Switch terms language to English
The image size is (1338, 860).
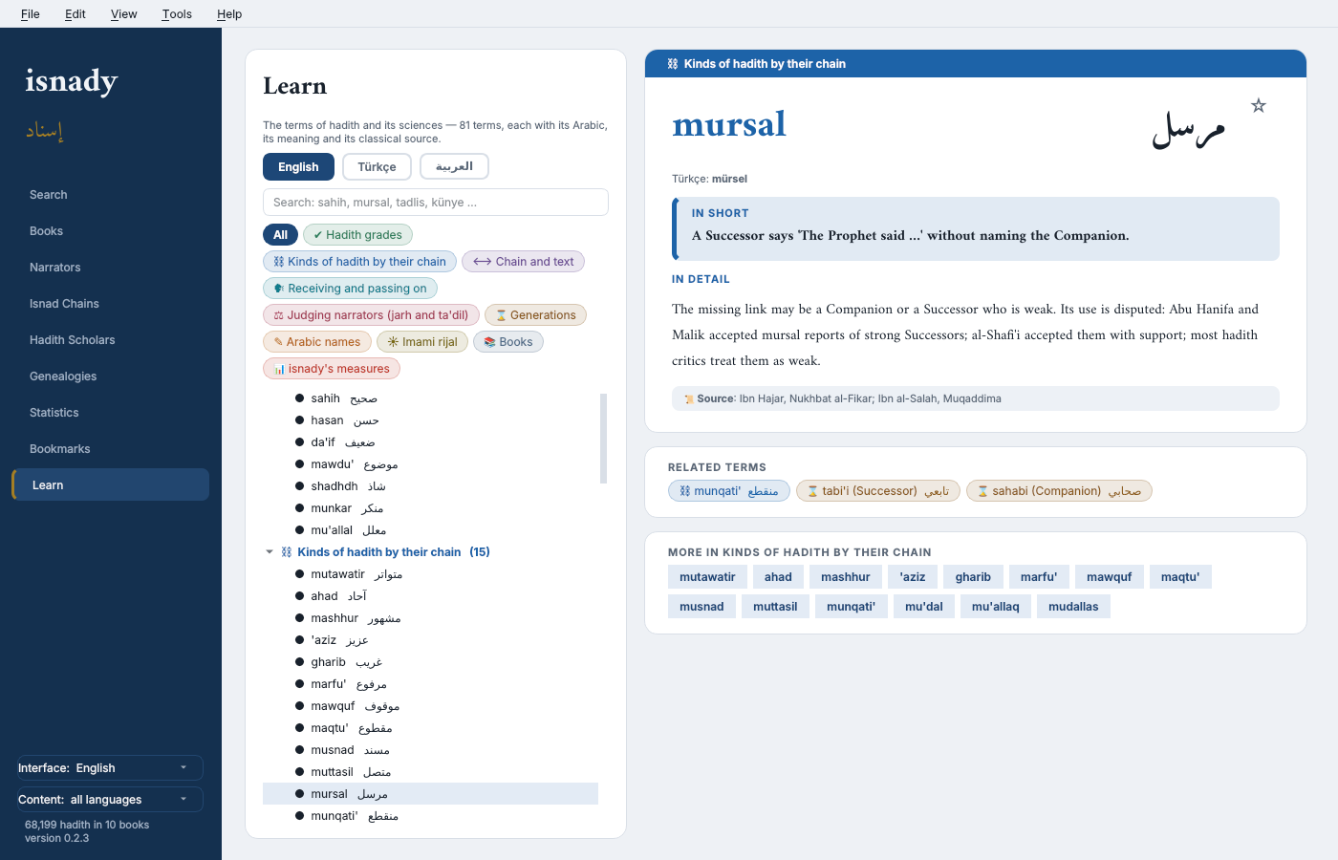pos(298,166)
